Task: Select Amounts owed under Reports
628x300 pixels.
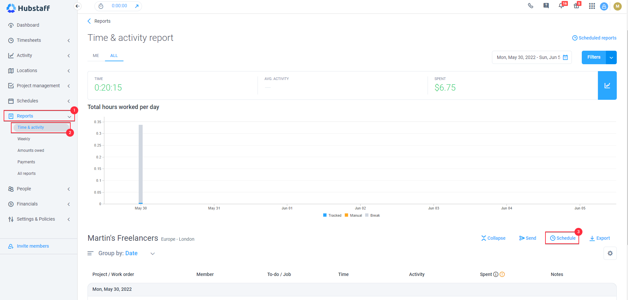Action: (31, 150)
